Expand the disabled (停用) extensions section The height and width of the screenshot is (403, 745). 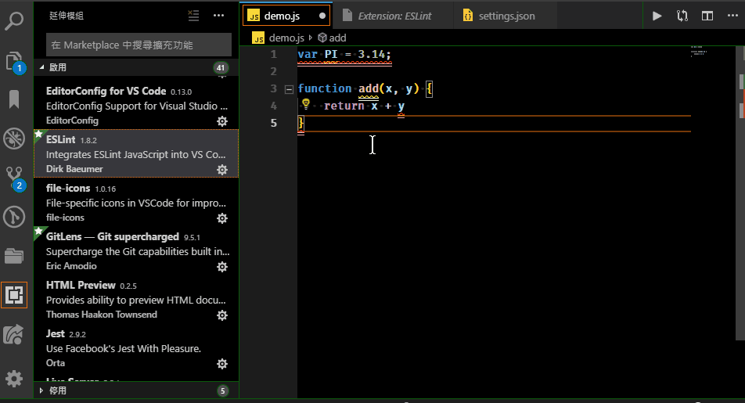point(41,390)
